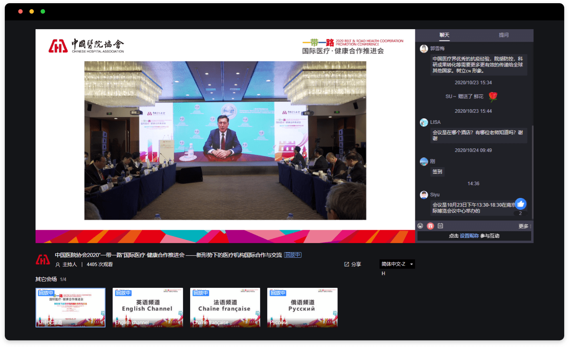
Task: Select the Русский channel thumbnail
Action: (x=302, y=307)
